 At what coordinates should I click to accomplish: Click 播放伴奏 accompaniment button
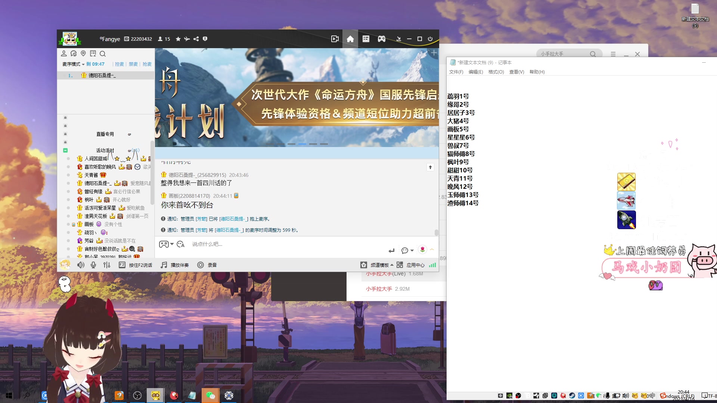[x=175, y=265]
